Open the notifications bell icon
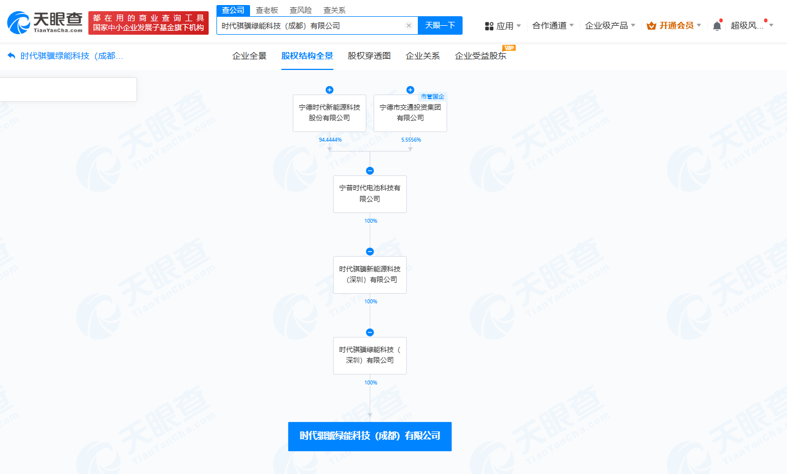Screen dimensions: 787x474 717,26
